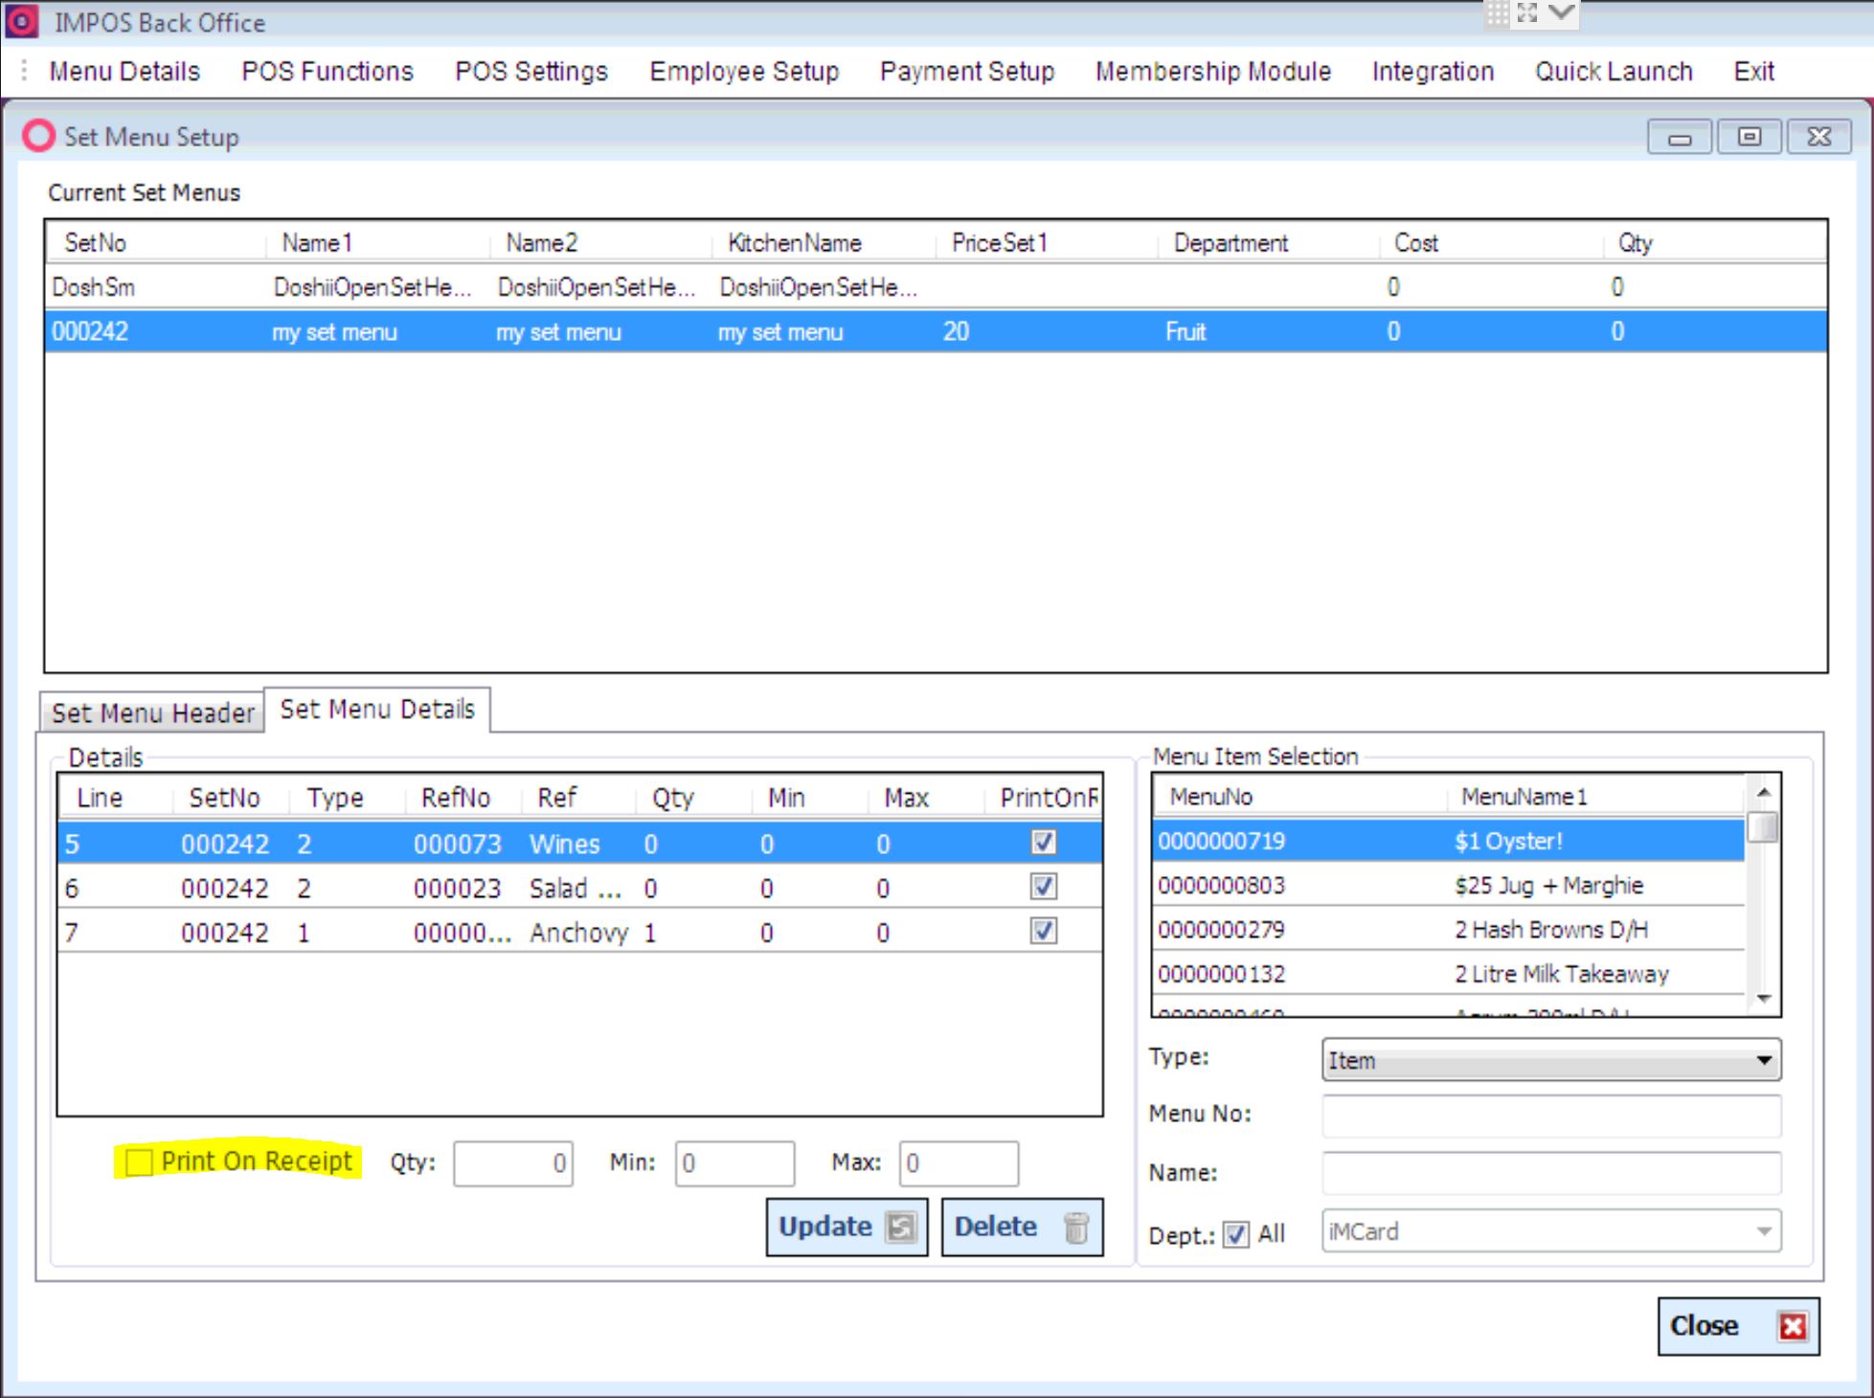Click the Line column header in Details

pos(116,798)
